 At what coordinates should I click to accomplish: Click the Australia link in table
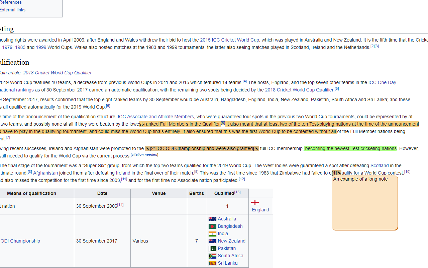[x=227, y=219]
